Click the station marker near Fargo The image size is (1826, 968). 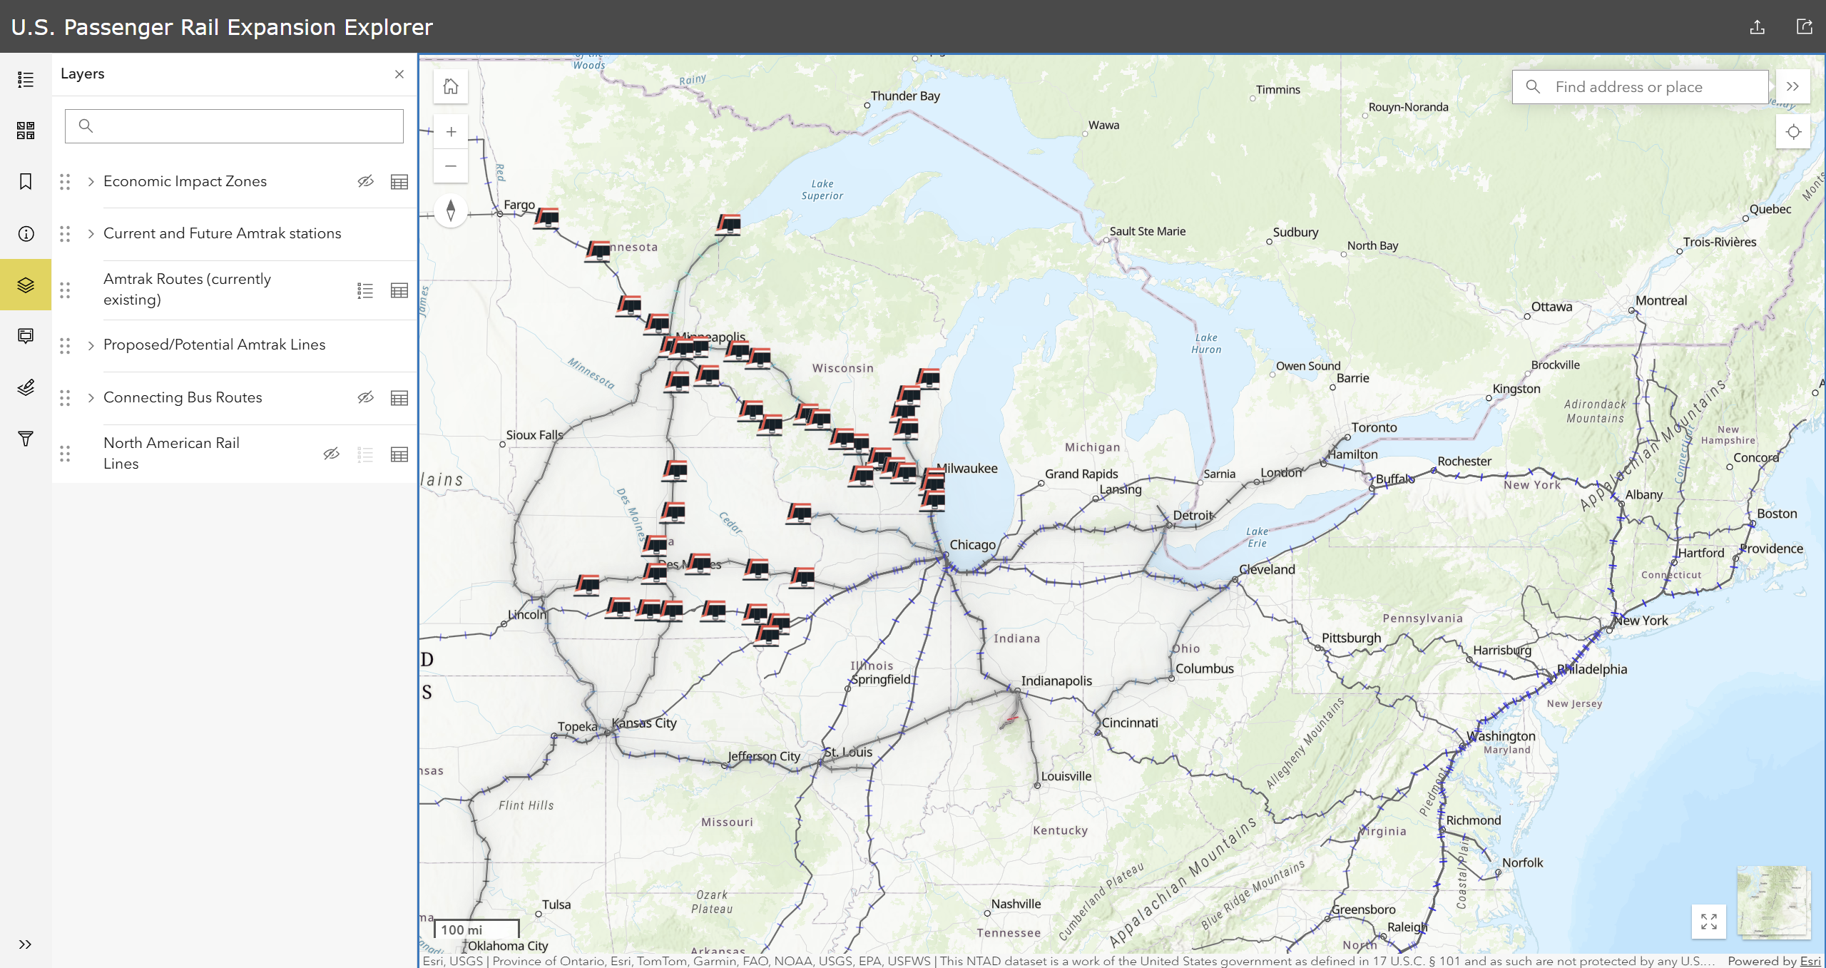tap(547, 217)
